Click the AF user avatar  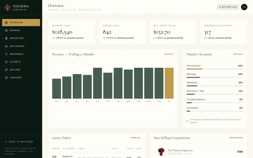tap(244, 7)
